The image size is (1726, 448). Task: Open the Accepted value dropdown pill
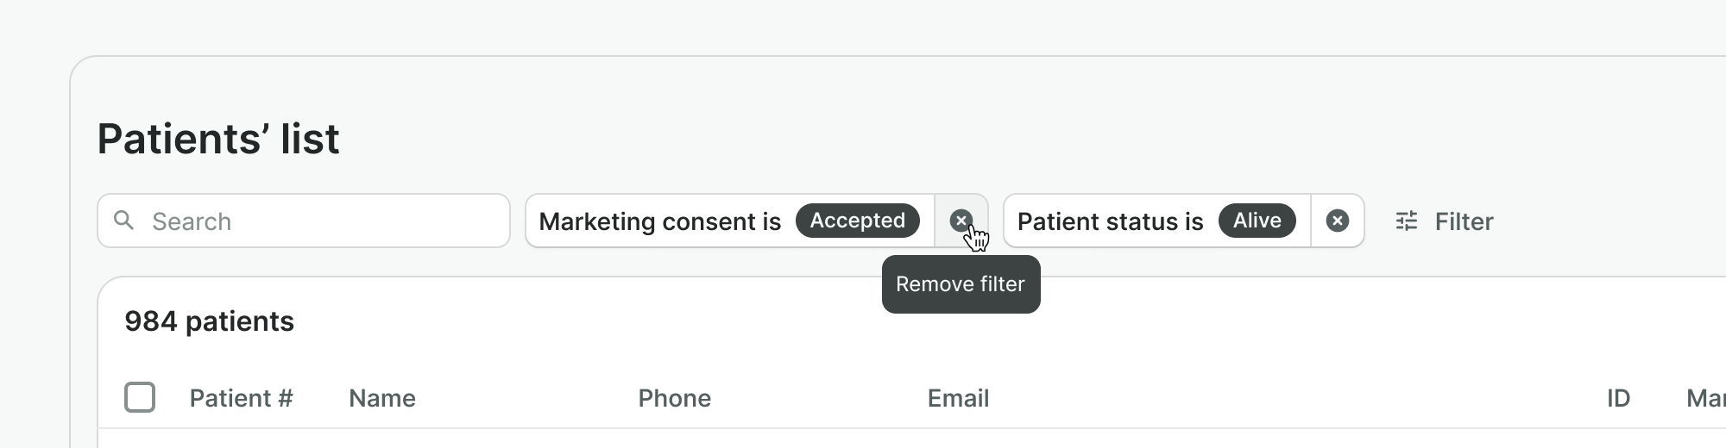[x=857, y=221]
